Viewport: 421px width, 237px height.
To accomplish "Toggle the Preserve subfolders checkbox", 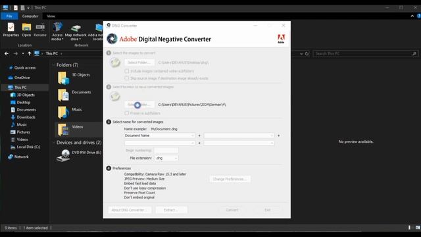I will (127, 113).
